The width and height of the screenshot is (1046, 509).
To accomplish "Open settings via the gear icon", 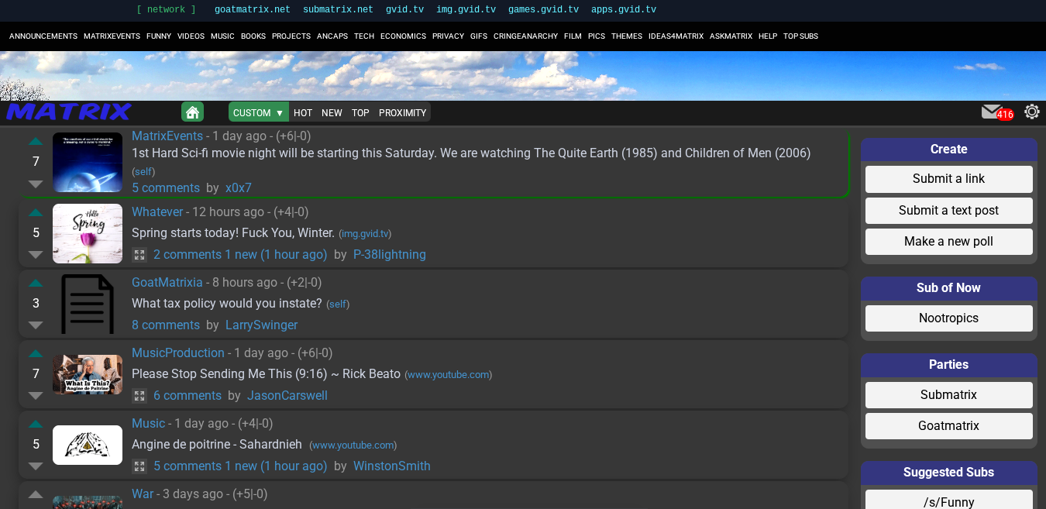I will click(1031, 112).
